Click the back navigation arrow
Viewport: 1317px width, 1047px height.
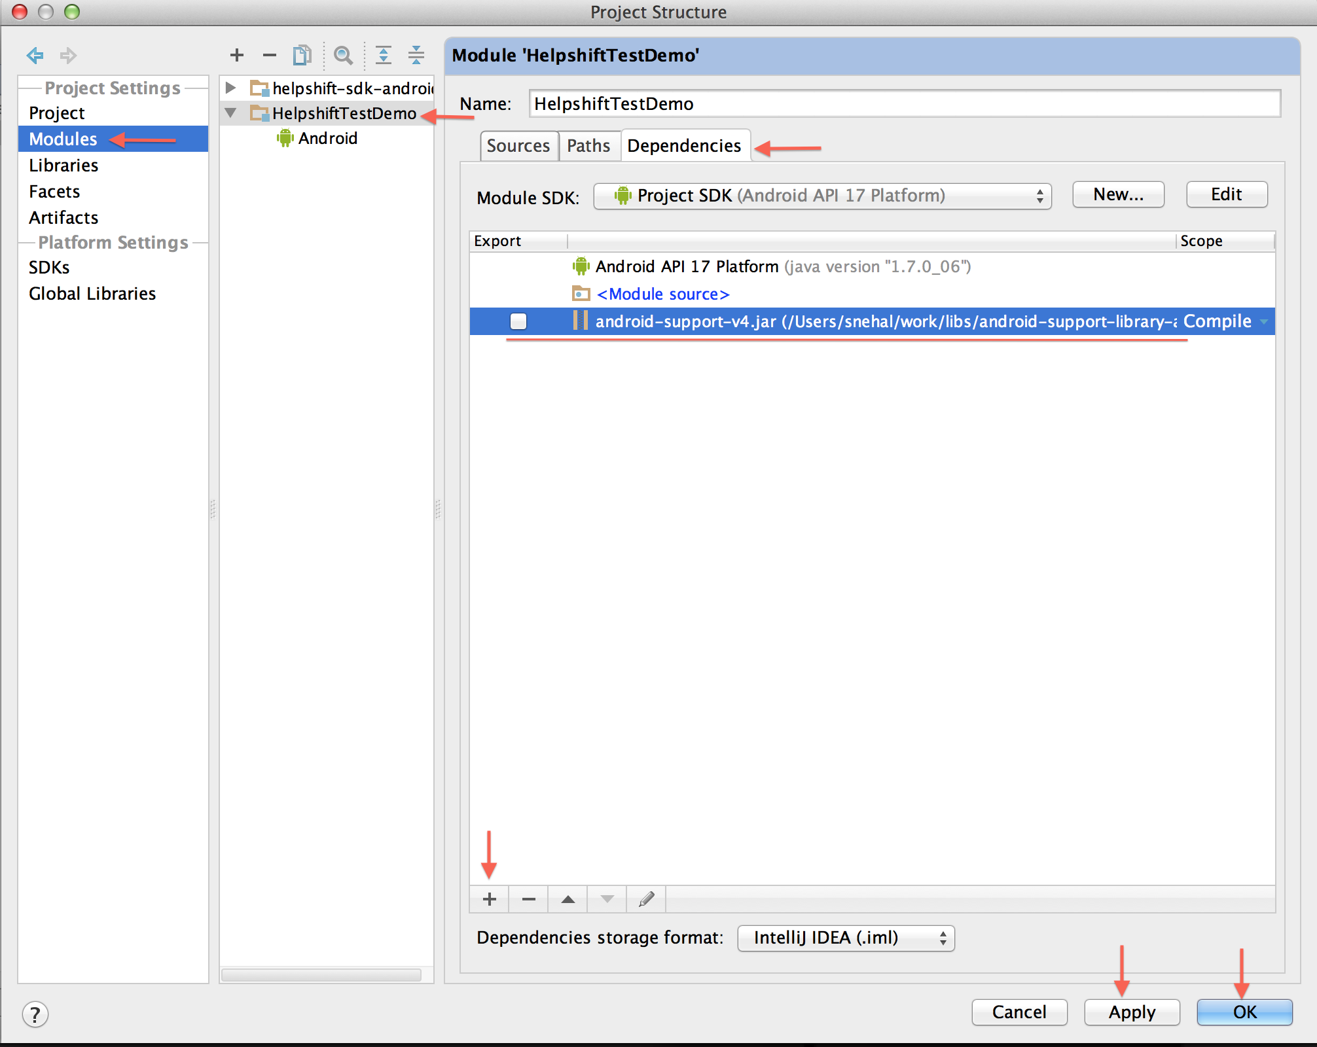(35, 56)
